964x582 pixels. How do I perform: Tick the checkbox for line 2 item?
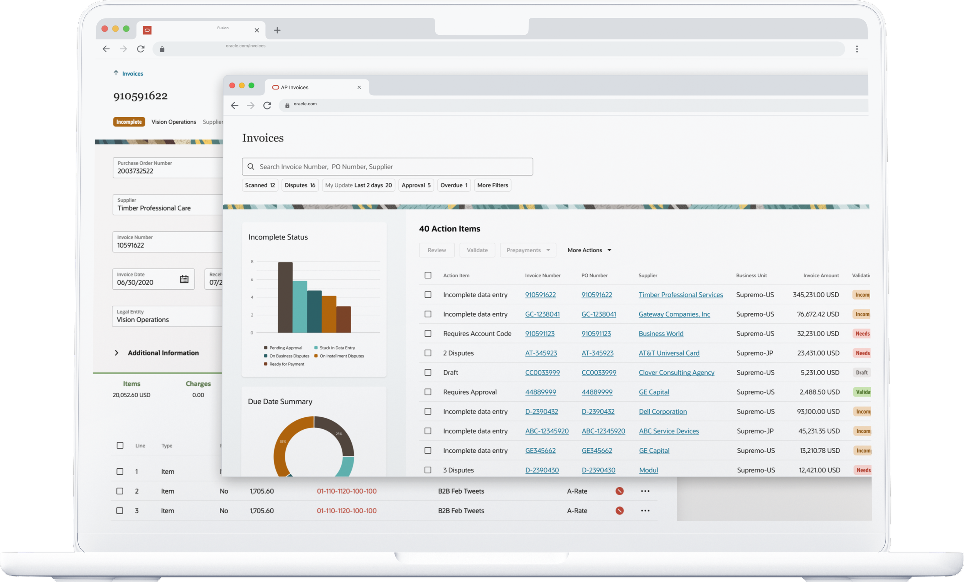pyautogui.click(x=120, y=491)
